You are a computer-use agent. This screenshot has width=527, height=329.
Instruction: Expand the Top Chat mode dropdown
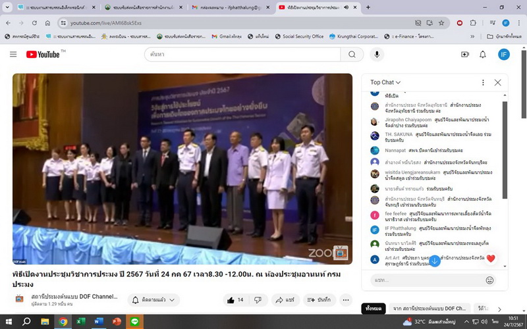pyautogui.click(x=385, y=83)
